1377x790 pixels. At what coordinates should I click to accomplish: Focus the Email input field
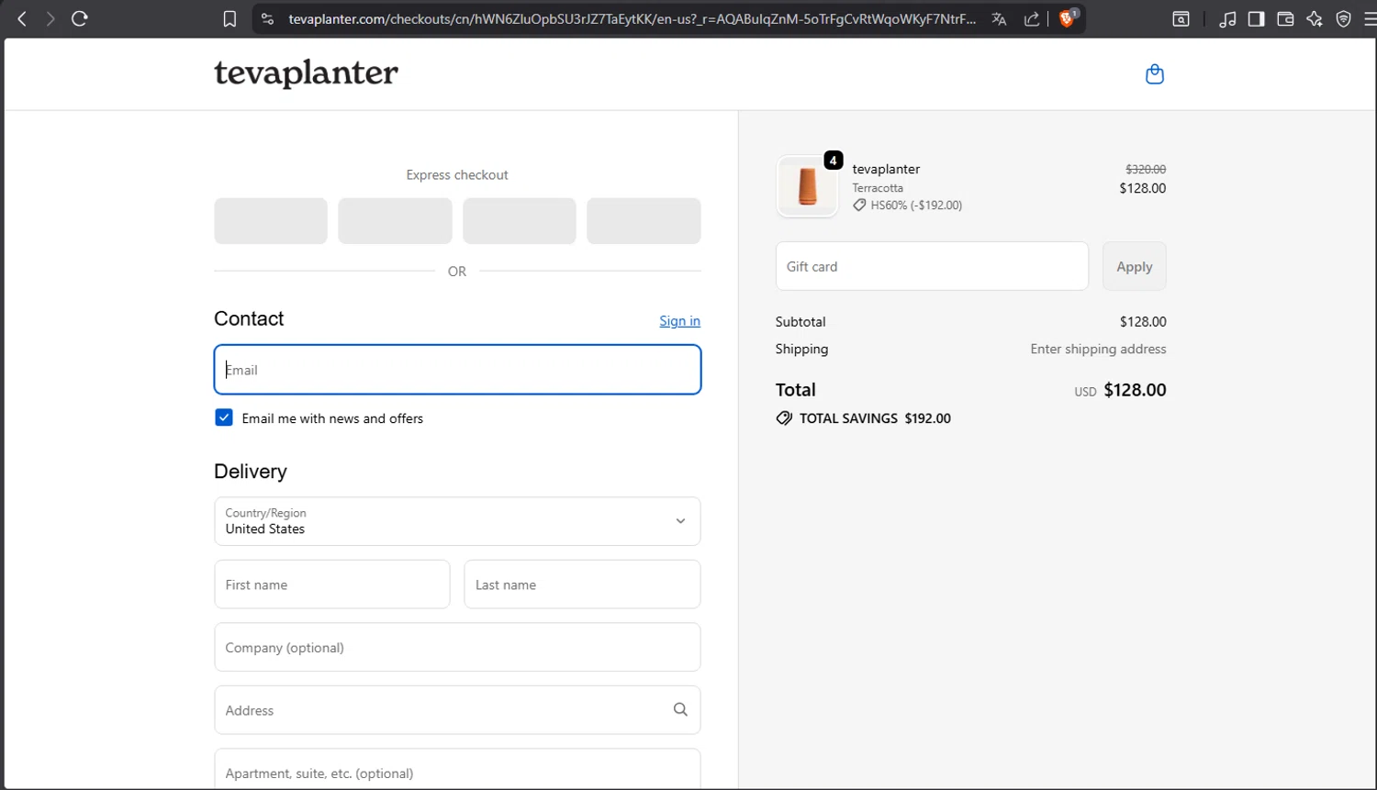click(x=457, y=370)
